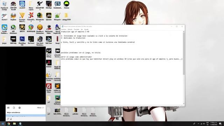Maximize the Notepad window
The height and width of the screenshot is (126, 224).
[177, 27]
